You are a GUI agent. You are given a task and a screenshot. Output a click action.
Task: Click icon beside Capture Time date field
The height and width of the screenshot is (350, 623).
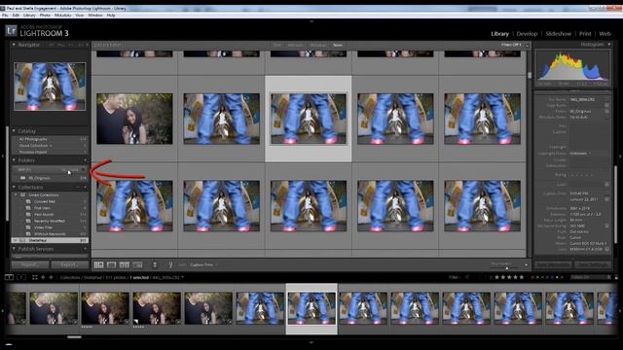click(606, 199)
